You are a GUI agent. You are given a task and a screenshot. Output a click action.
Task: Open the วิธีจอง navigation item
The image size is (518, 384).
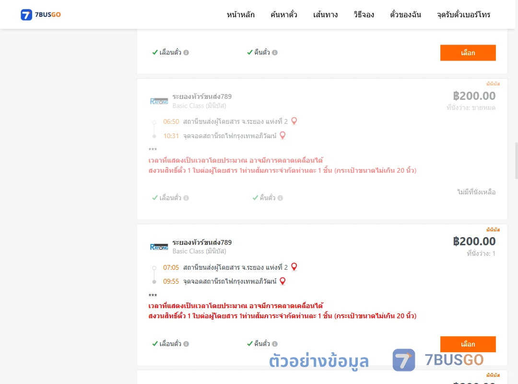click(364, 14)
